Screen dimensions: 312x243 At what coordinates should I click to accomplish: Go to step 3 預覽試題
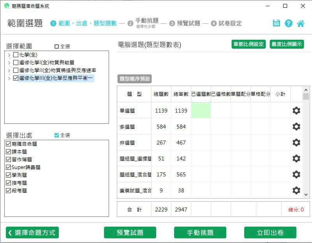click(x=185, y=23)
